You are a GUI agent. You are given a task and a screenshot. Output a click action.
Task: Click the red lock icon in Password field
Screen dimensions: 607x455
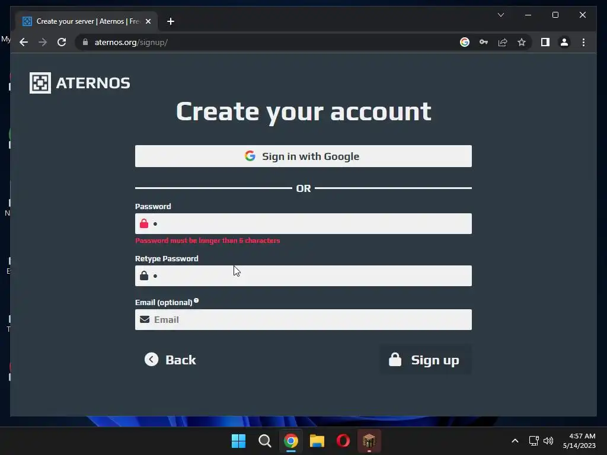(144, 223)
